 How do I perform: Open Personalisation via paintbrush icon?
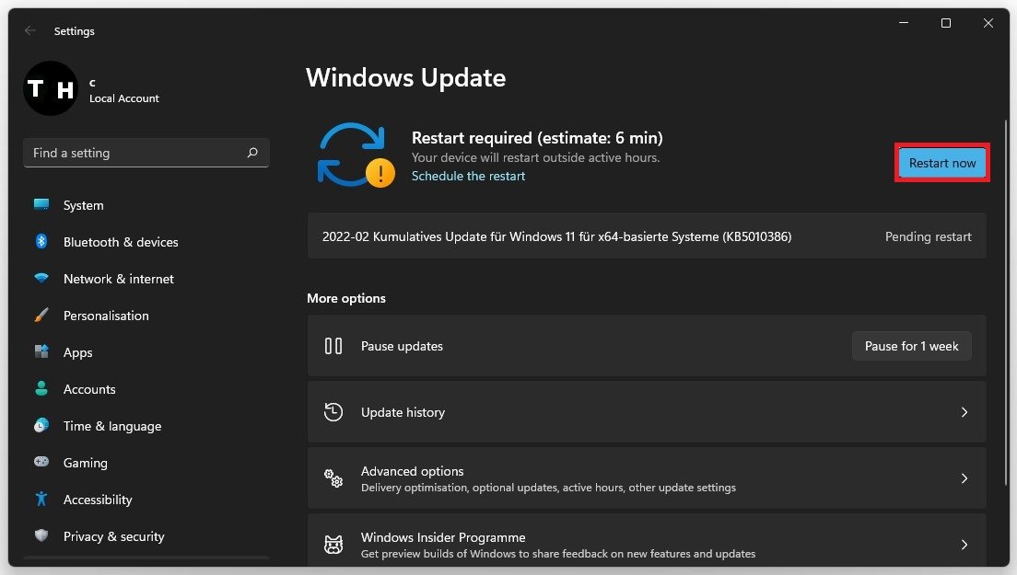click(41, 316)
